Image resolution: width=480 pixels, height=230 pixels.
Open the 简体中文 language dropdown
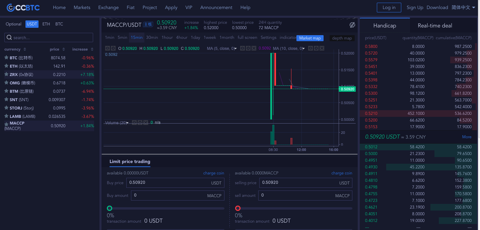coord(463,7)
